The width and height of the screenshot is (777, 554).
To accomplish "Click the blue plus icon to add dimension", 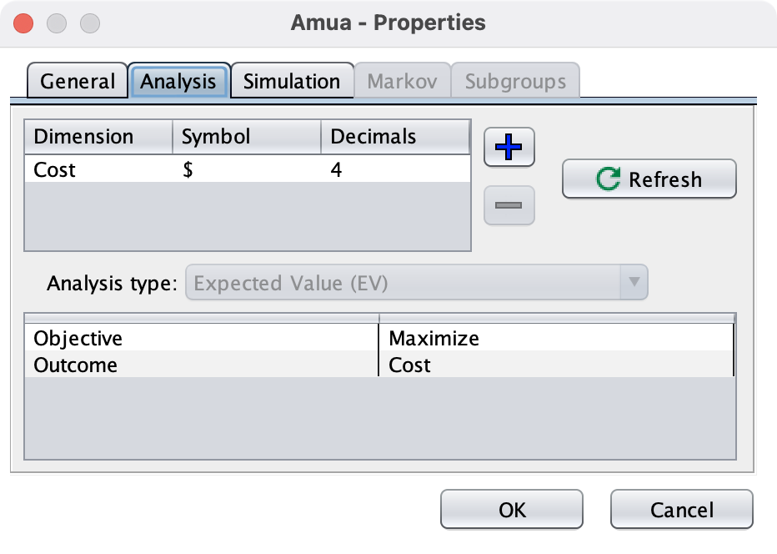I will click(x=509, y=148).
